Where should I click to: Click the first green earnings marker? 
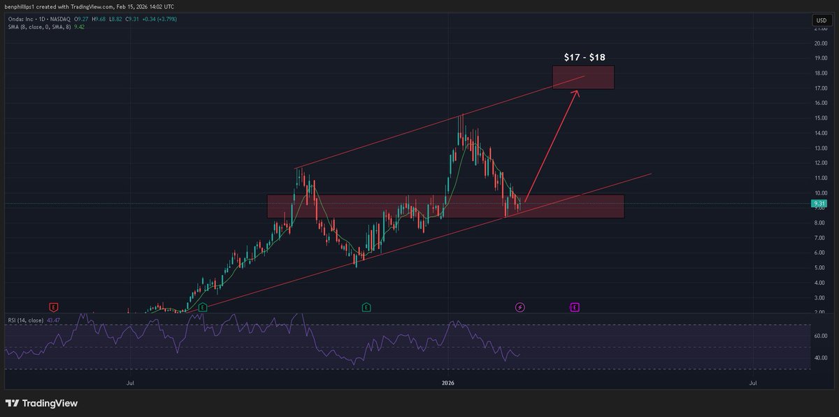click(x=202, y=307)
